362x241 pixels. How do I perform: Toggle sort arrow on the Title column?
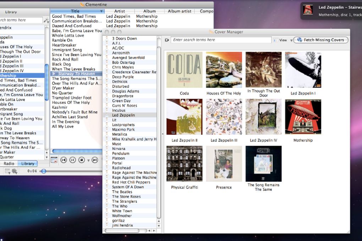(102, 11)
